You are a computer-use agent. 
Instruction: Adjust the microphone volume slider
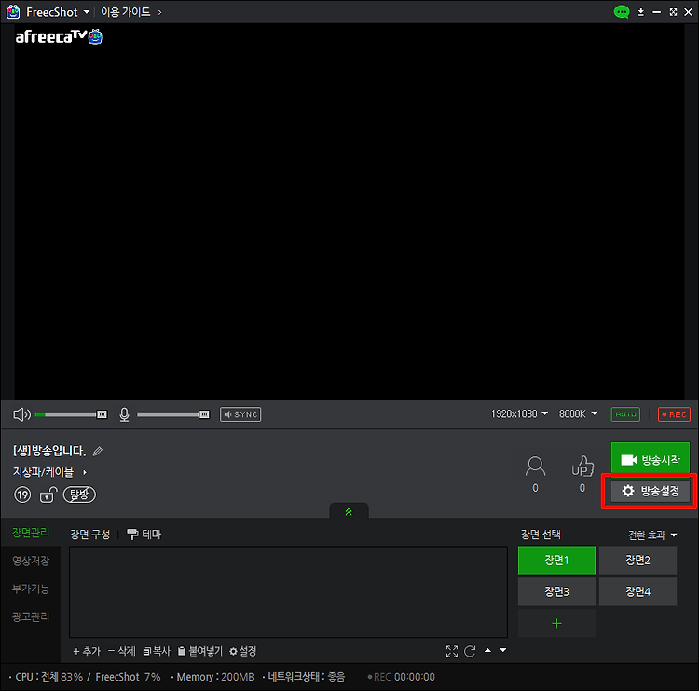173,414
